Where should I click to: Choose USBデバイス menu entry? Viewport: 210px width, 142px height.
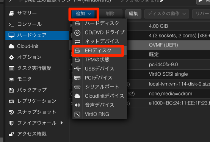coord(100,69)
